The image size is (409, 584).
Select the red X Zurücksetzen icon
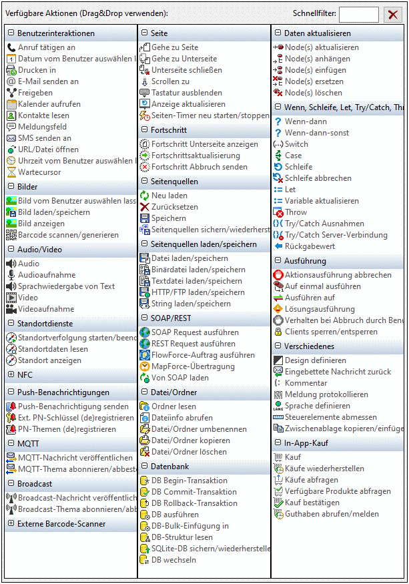145,207
